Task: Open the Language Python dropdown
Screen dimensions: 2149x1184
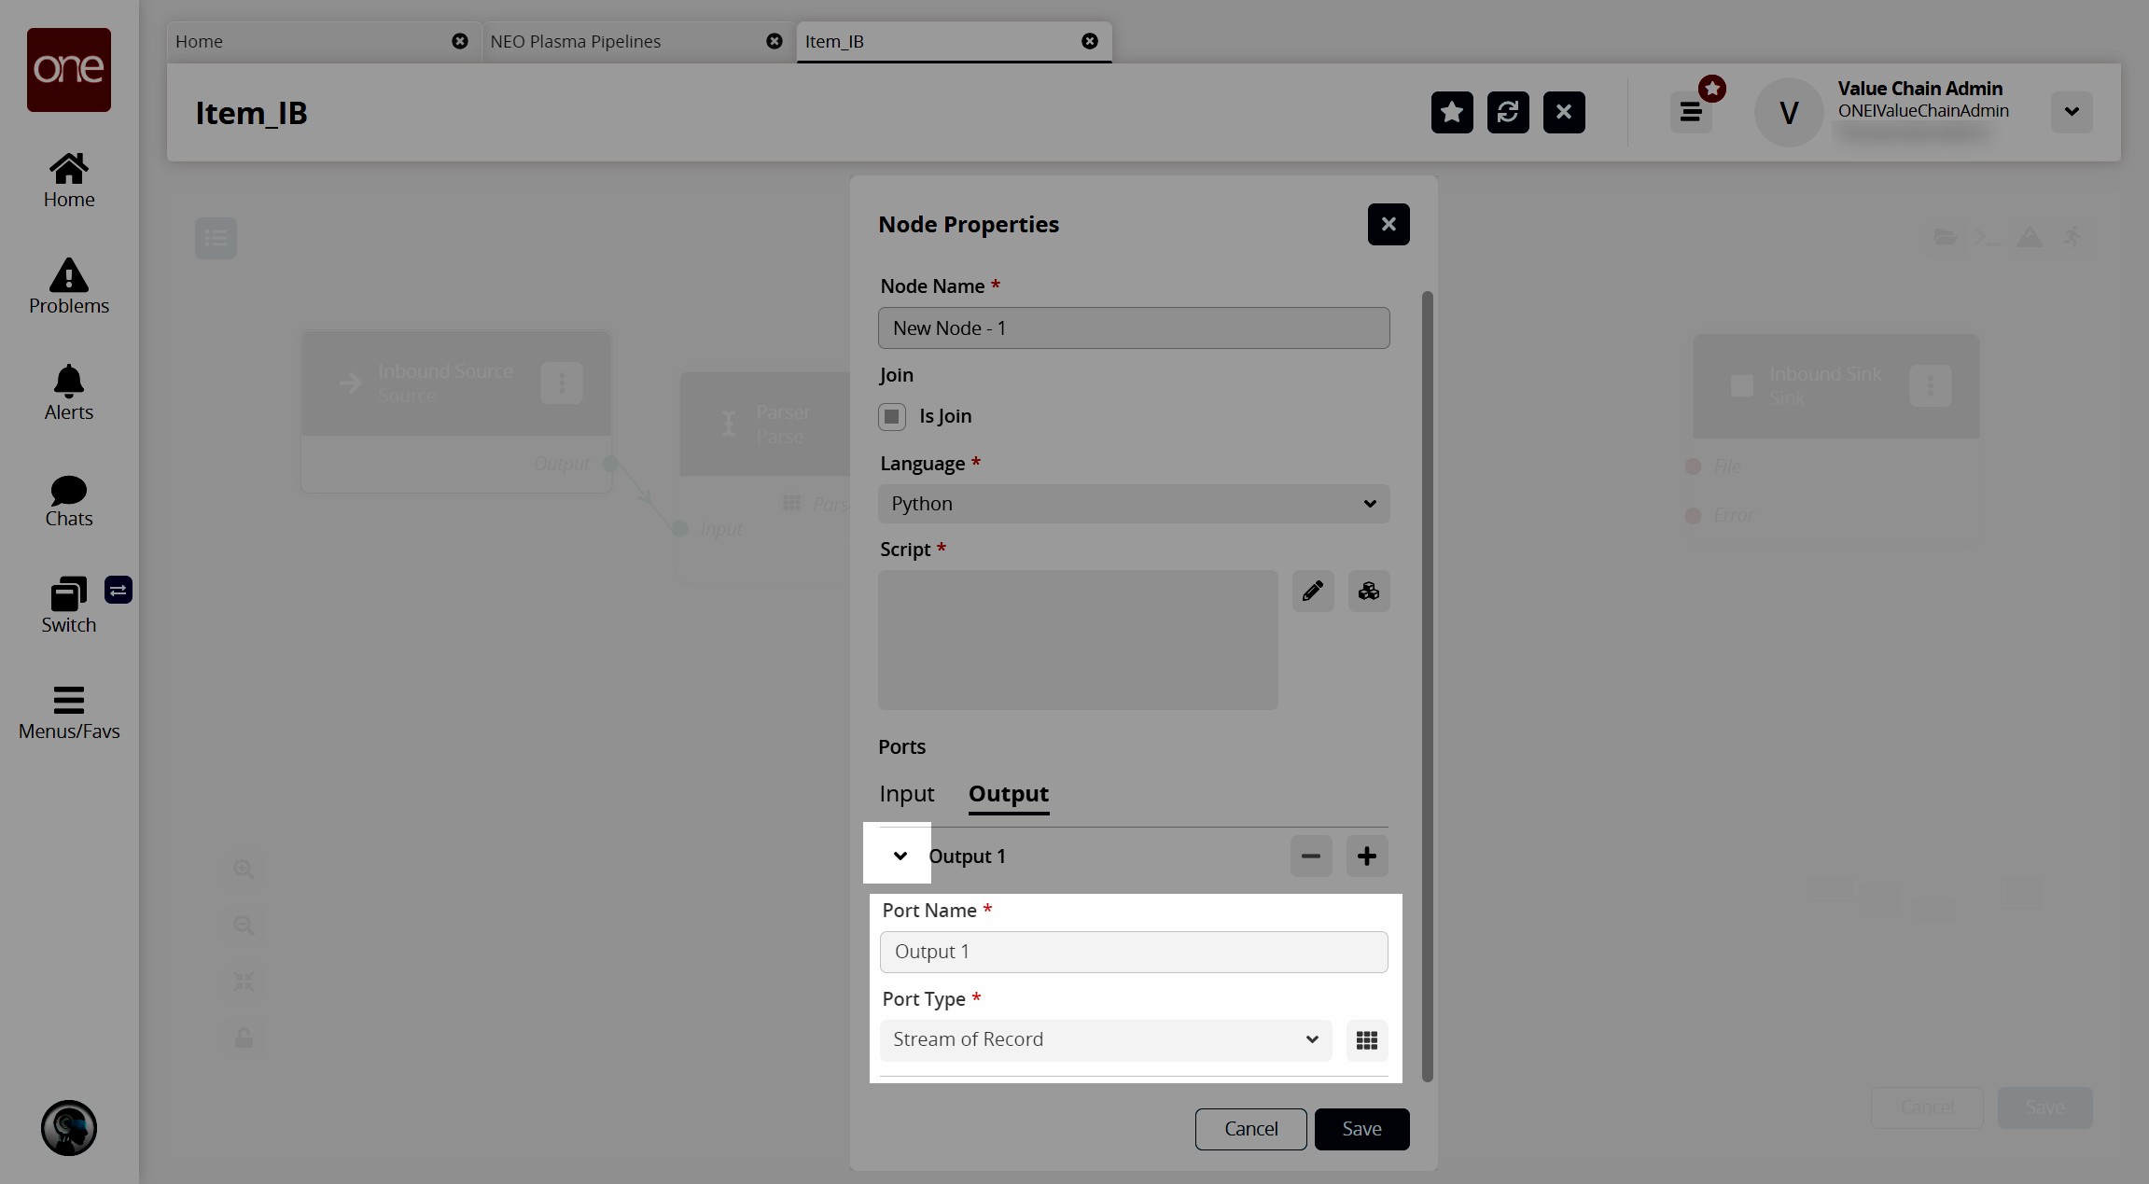Action: pyautogui.click(x=1133, y=504)
